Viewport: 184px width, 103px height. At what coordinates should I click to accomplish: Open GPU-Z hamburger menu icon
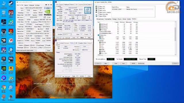tap(51, 5)
